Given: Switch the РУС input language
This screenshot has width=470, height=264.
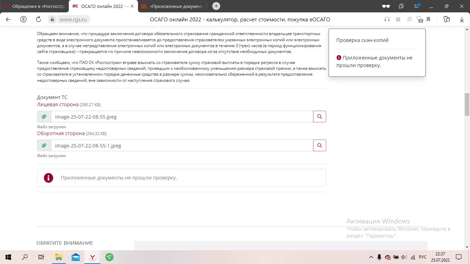Looking at the screenshot, I should (423, 257).
